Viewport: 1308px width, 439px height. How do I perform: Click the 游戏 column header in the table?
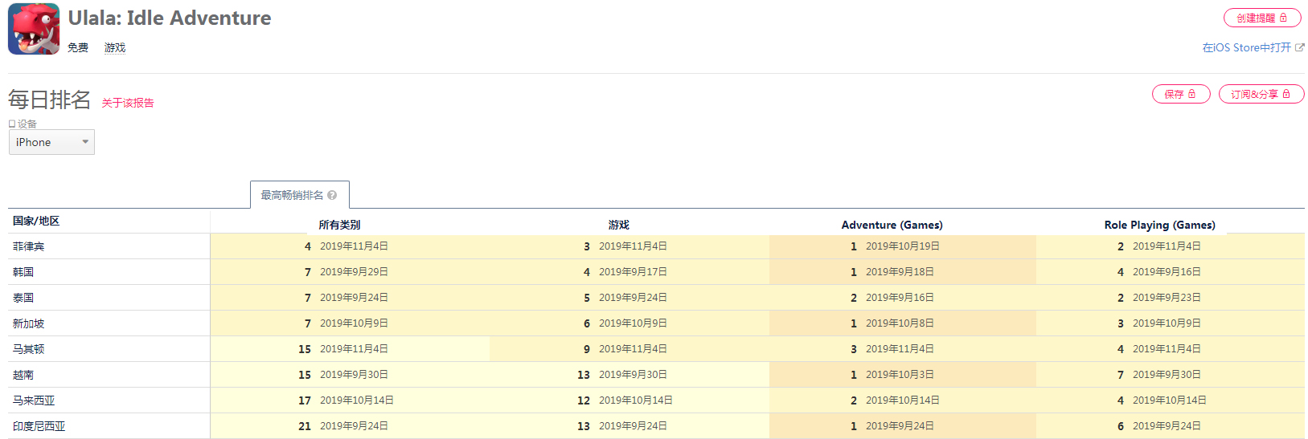coord(618,225)
